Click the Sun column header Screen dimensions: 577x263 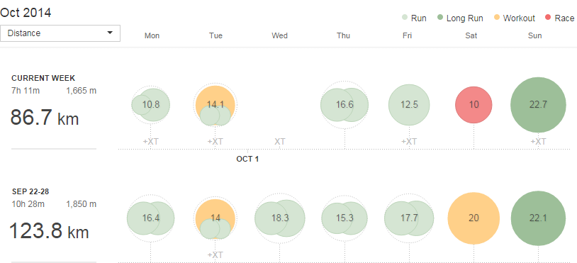[535, 35]
